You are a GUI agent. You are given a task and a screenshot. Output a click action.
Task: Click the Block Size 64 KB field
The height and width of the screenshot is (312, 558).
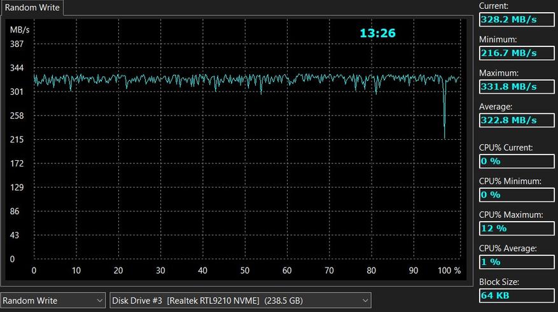[x=516, y=295]
